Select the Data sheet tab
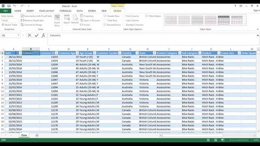This screenshot has height=146, width=260. point(24,135)
